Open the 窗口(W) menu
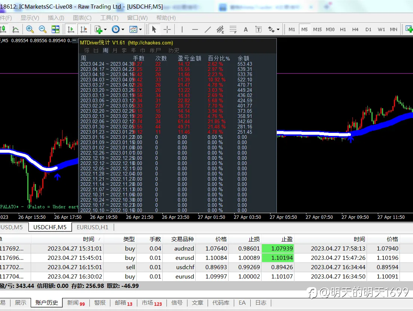 pyautogui.click(x=137, y=18)
